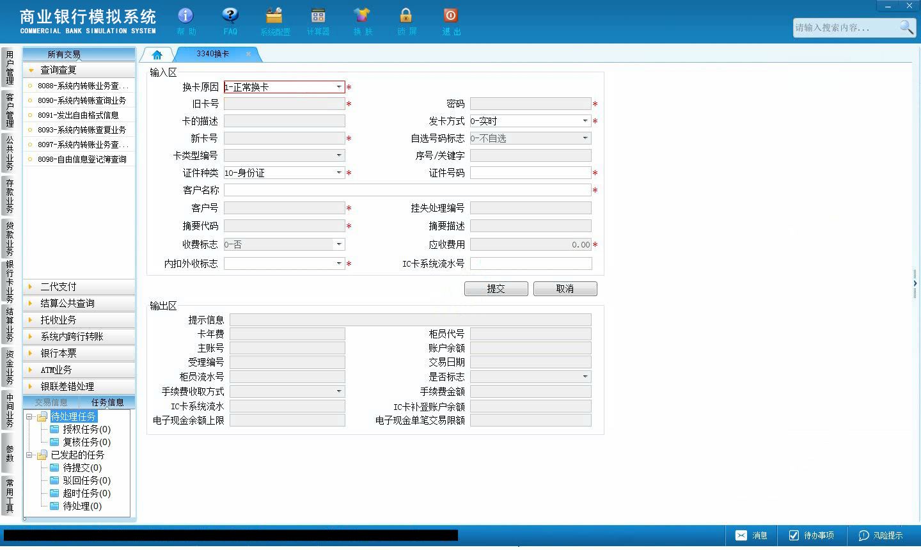Switch to the 交易信息 tab

pos(51,402)
